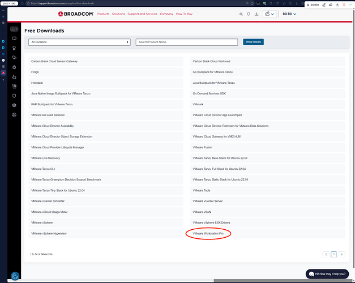
Task: Open VMware Tools
Action: click(267, 190)
